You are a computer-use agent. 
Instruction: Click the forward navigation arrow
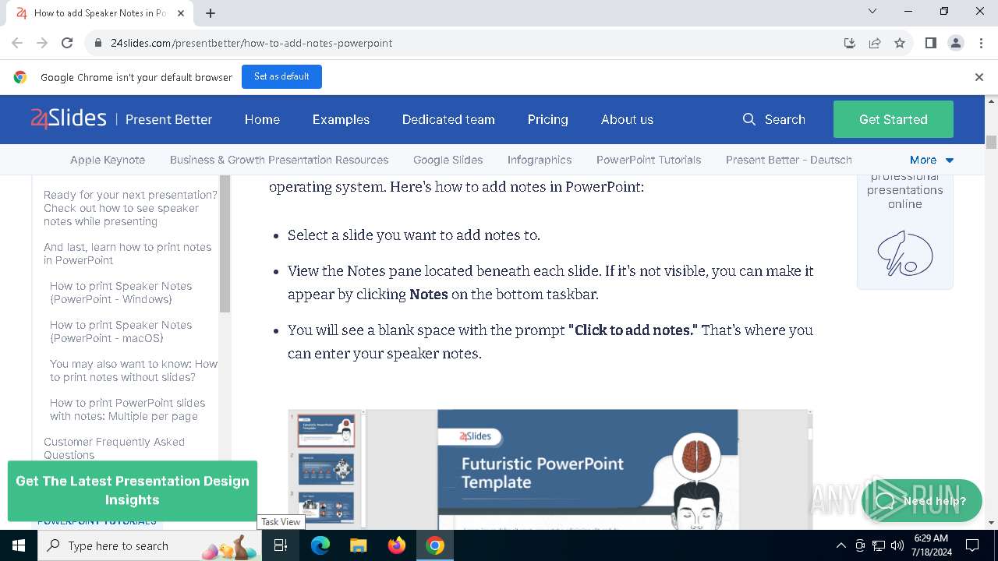(x=42, y=43)
